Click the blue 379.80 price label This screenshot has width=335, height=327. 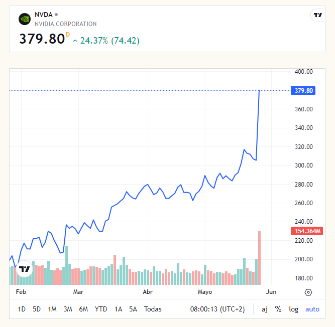pyautogui.click(x=303, y=91)
